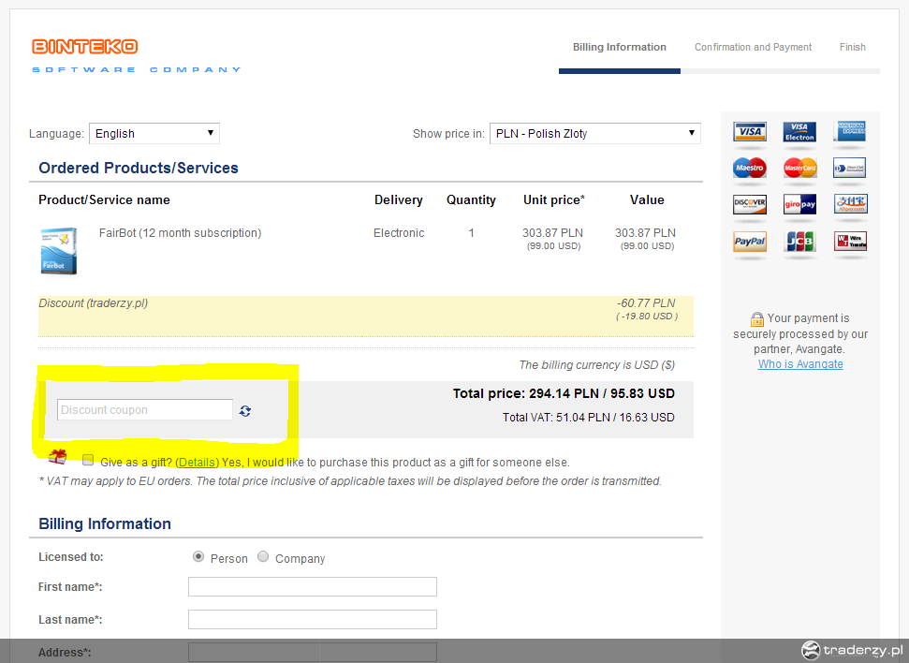The height and width of the screenshot is (663, 909).
Task: Select the MasterCard icon
Action: tap(799, 169)
